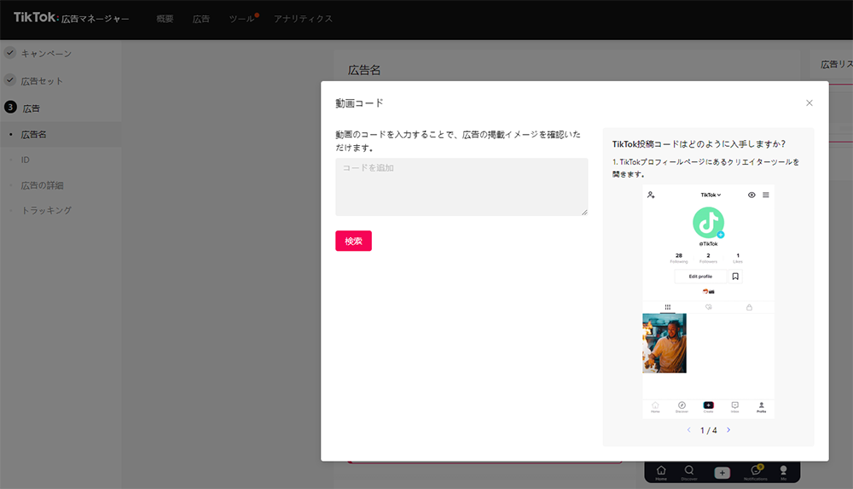Screen dimensions: 853x489
Task: Click Discover search icon in background preview
Action: pyautogui.click(x=688, y=472)
